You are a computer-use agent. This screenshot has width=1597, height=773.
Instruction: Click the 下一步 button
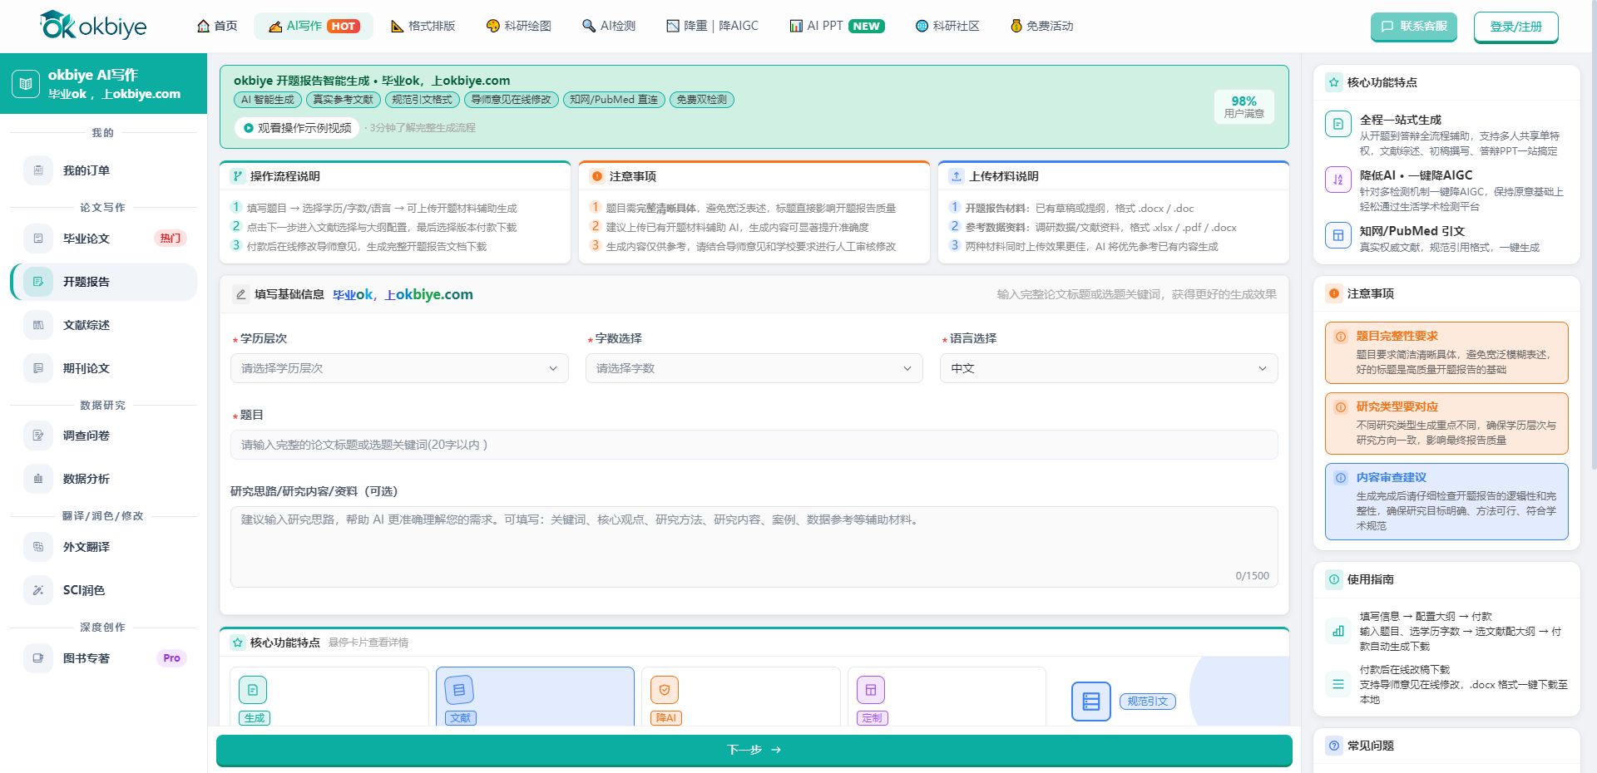pos(754,750)
